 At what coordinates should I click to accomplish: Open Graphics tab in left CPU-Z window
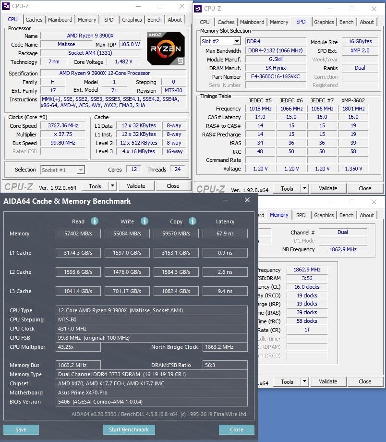pyautogui.click(x=132, y=20)
